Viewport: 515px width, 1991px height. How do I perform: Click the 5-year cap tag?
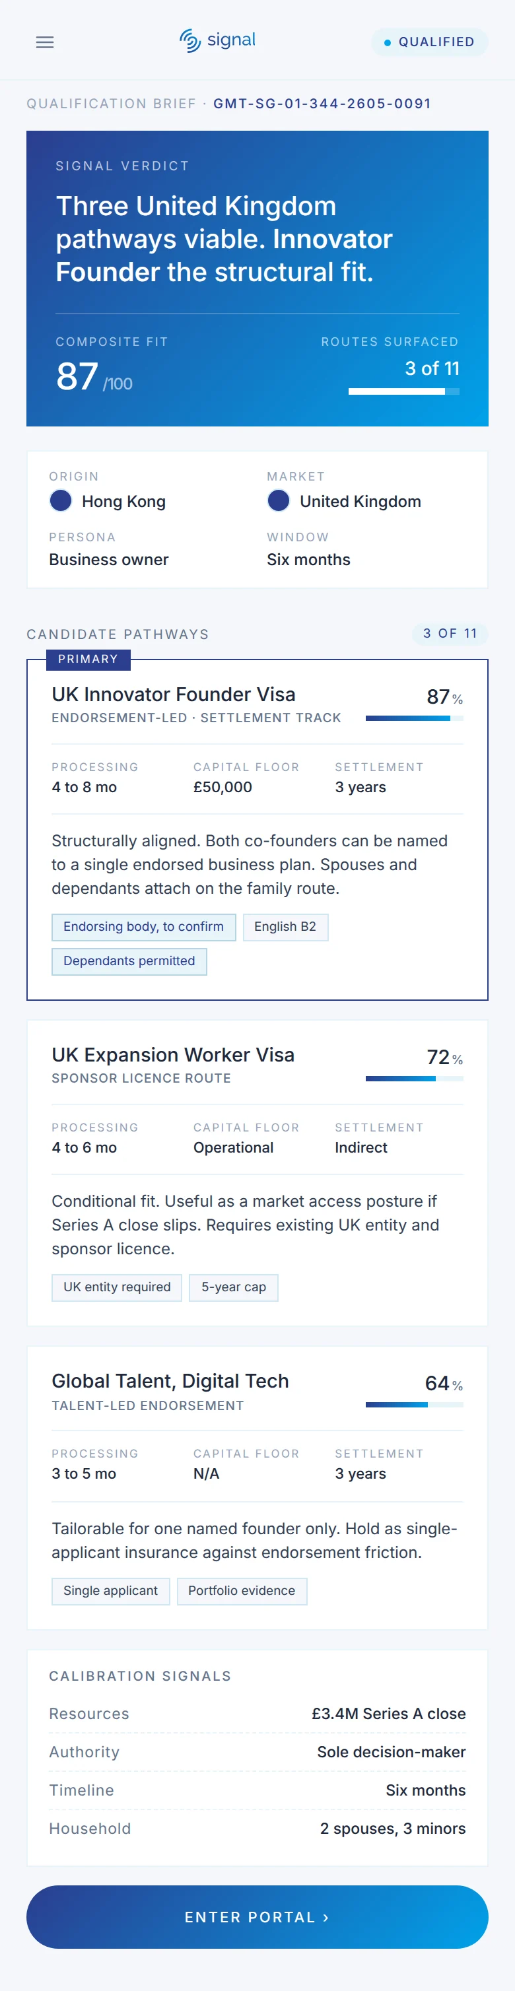click(x=234, y=1287)
